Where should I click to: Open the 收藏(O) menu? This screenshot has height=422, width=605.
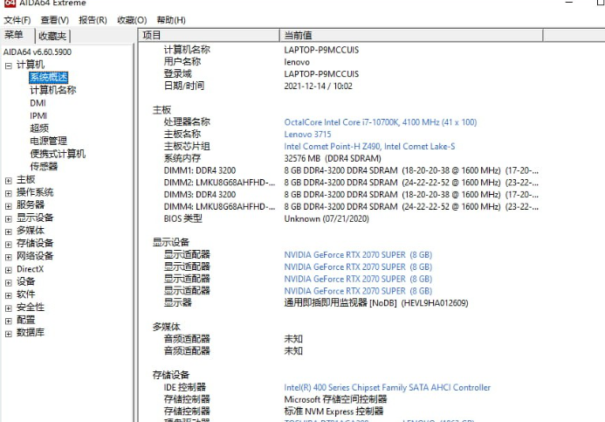coord(132,20)
